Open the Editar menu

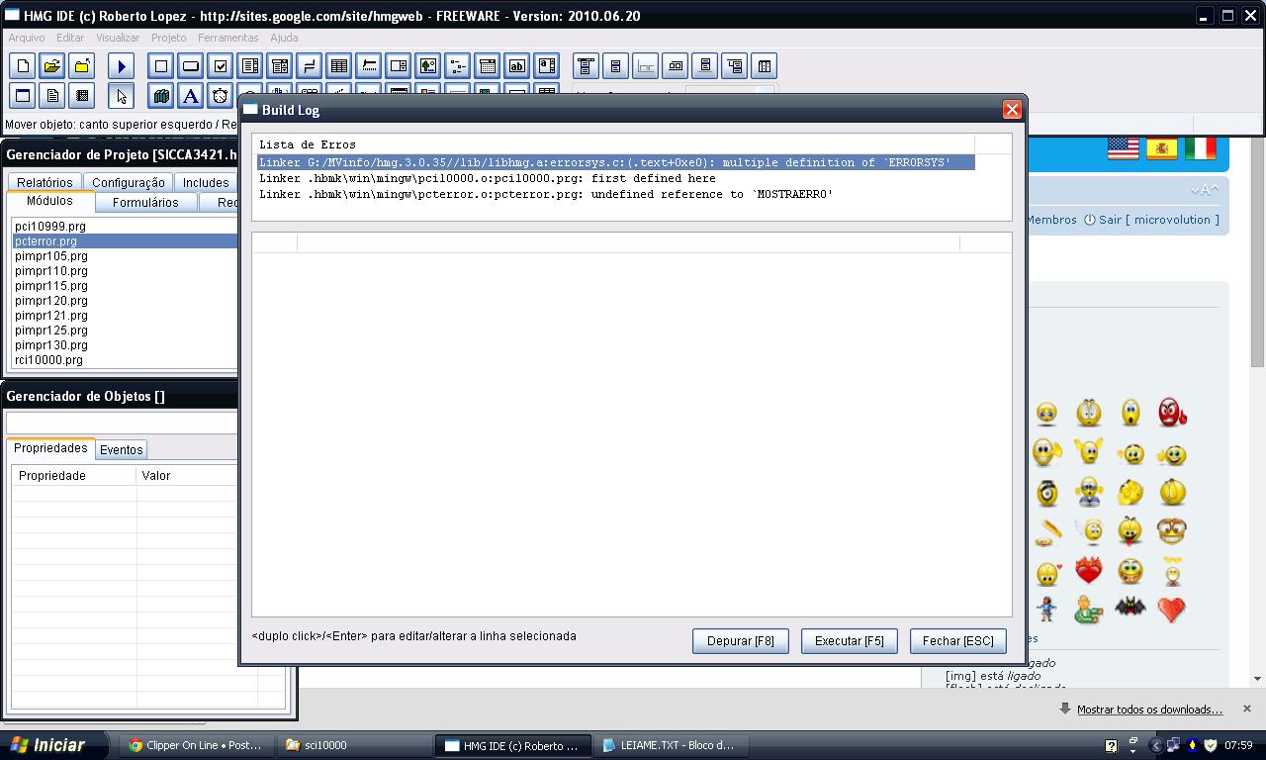[70, 38]
